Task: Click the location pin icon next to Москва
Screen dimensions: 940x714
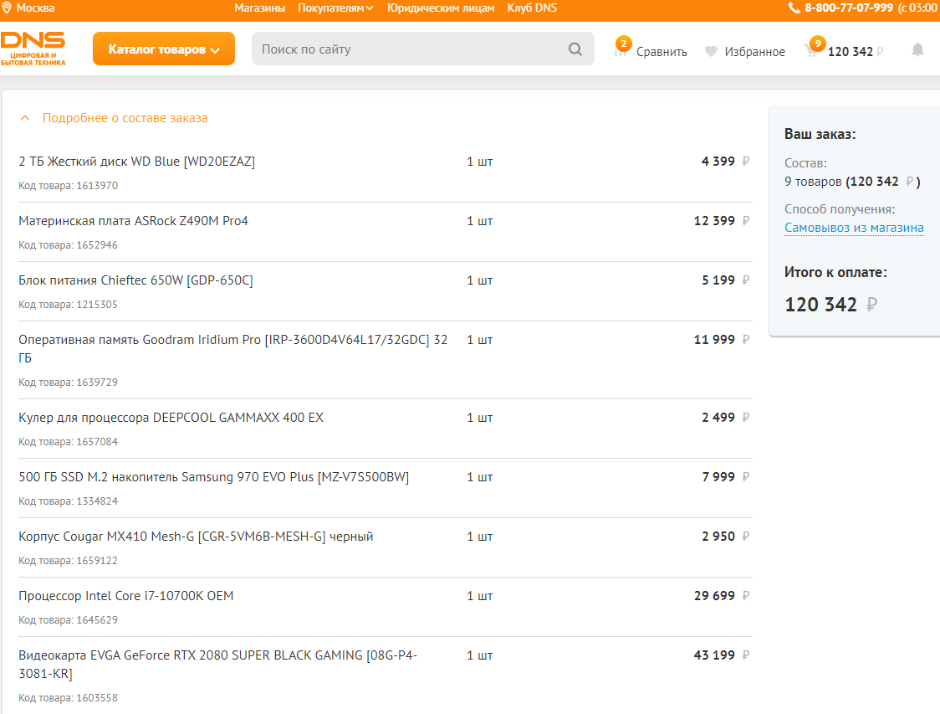Action: click(7, 8)
